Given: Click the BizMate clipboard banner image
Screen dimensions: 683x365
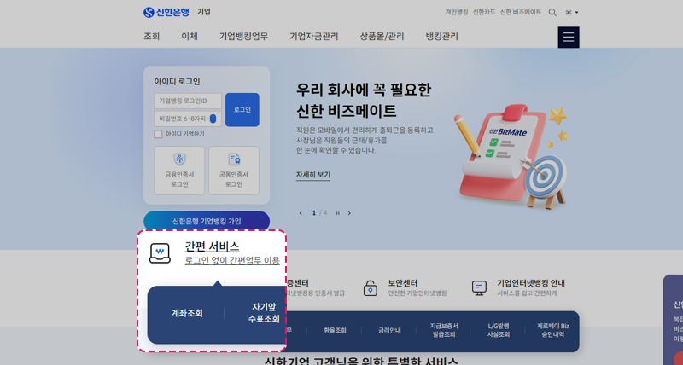Looking at the screenshot, I should tap(511, 157).
